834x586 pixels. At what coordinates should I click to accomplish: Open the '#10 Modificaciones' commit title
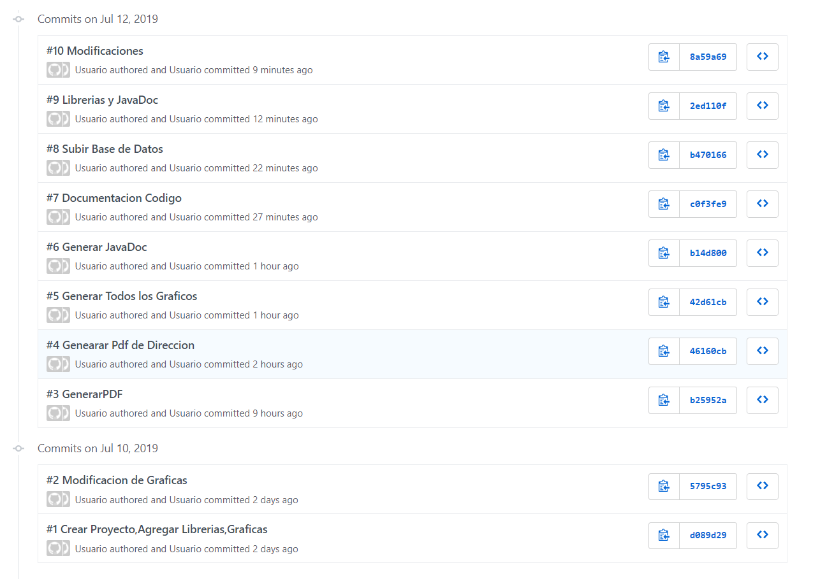click(95, 51)
